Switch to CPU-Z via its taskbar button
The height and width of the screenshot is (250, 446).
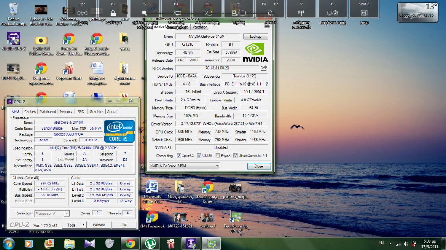pyautogui.click(x=191, y=243)
